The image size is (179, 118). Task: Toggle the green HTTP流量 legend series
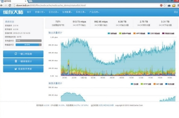pyautogui.click(x=146, y=84)
